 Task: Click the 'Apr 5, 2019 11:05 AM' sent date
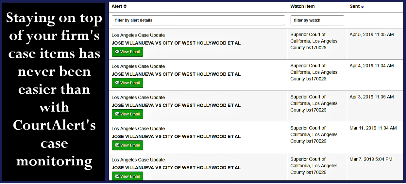click(x=372, y=35)
